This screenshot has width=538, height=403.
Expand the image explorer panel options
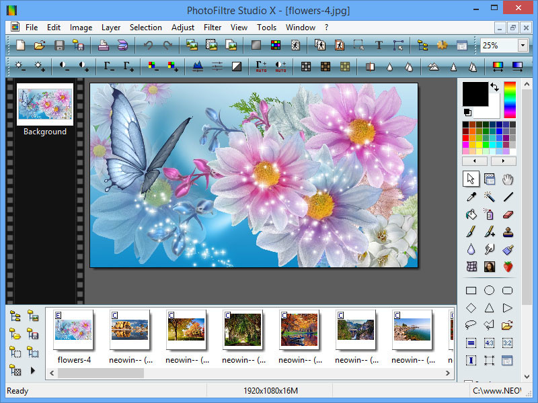32,369
